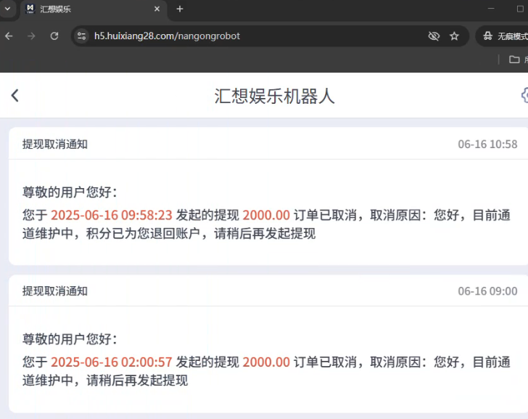
Task: Minimize the browser window
Action: pyautogui.click(x=491, y=9)
